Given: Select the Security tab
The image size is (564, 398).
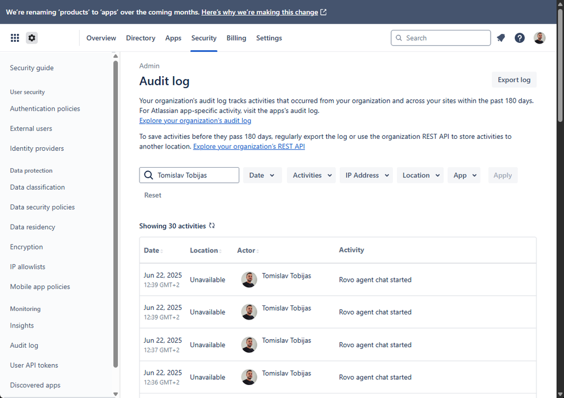Looking at the screenshot, I should pyautogui.click(x=204, y=38).
